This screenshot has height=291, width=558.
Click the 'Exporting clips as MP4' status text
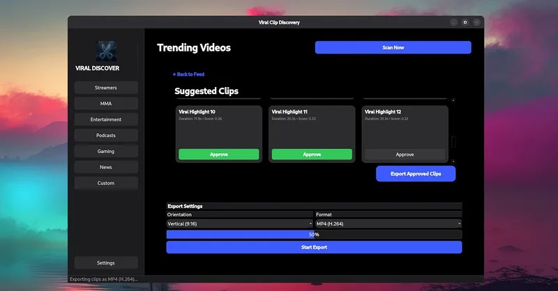pos(103,279)
